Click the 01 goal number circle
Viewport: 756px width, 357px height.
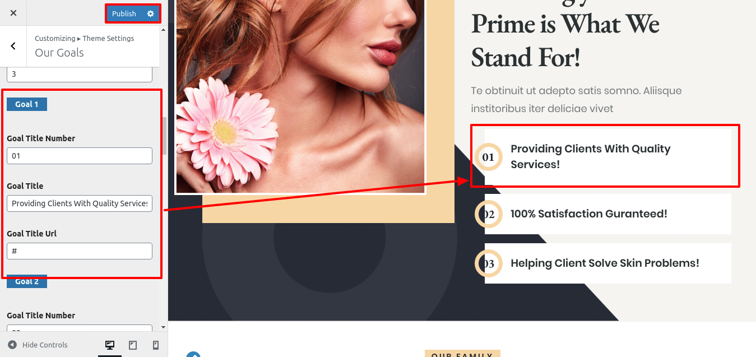(x=488, y=157)
